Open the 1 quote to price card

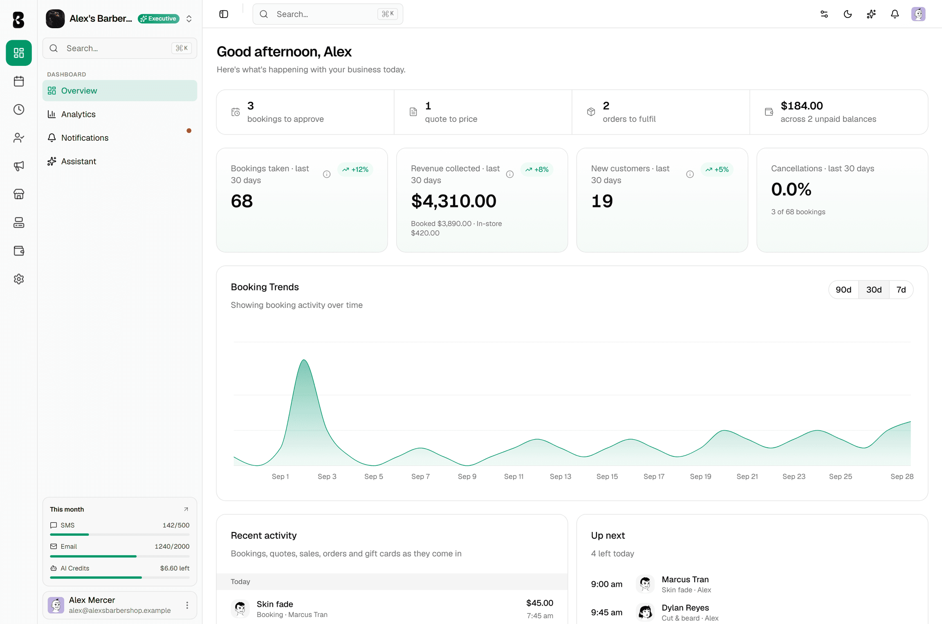pyautogui.click(x=483, y=112)
